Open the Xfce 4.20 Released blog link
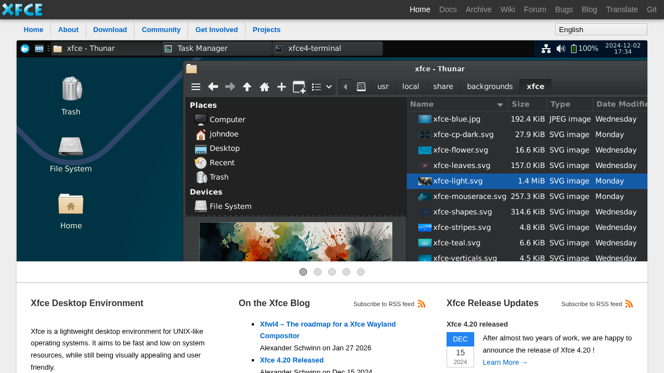 point(292,360)
